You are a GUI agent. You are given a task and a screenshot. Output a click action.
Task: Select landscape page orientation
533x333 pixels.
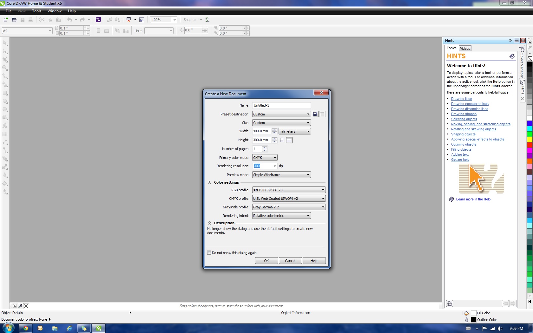289,140
